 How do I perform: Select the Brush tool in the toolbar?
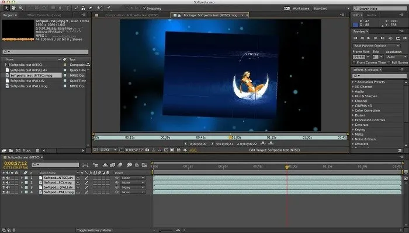click(77, 9)
